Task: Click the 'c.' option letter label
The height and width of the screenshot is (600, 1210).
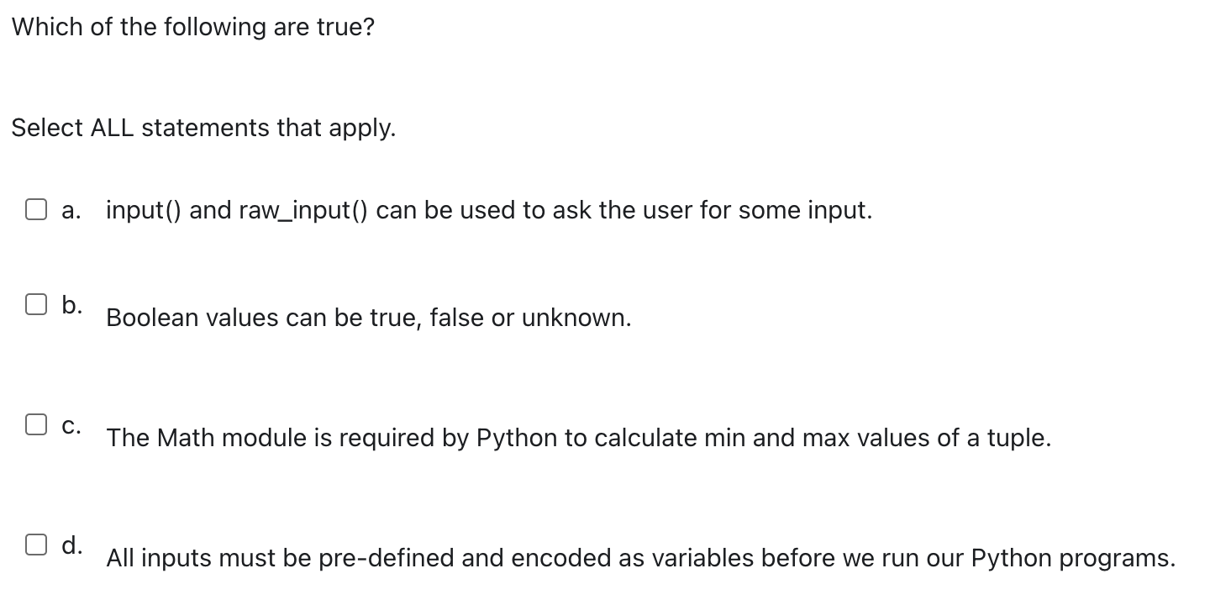Action: [x=71, y=425]
